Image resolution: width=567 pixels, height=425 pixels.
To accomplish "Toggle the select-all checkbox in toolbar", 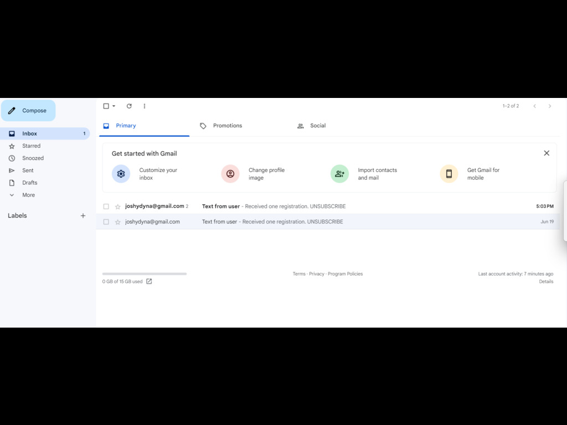I will [106, 106].
